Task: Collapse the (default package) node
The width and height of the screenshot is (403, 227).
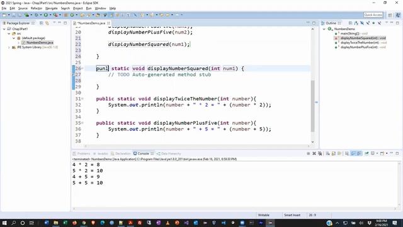Action: pyautogui.click(x=14, y=38)
